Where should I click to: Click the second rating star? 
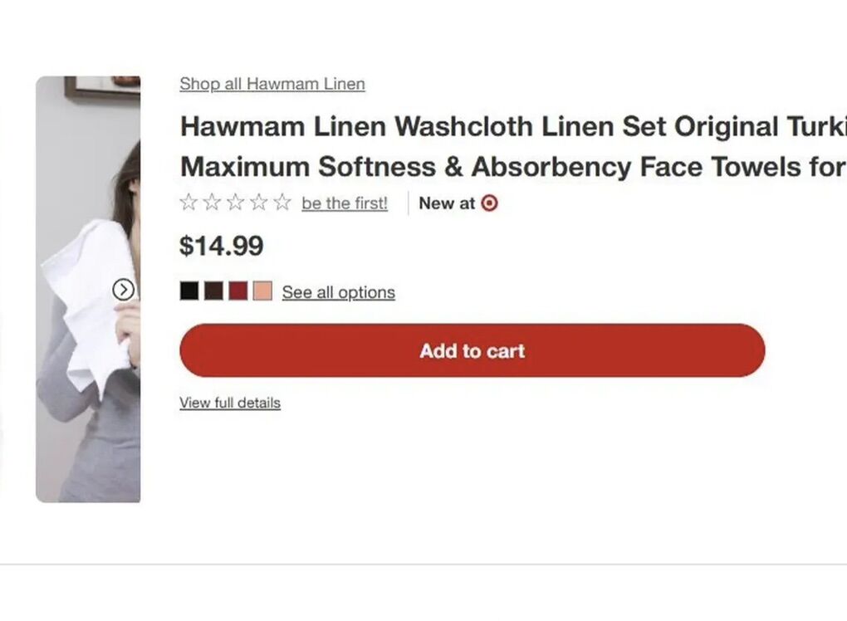[213, 203]
